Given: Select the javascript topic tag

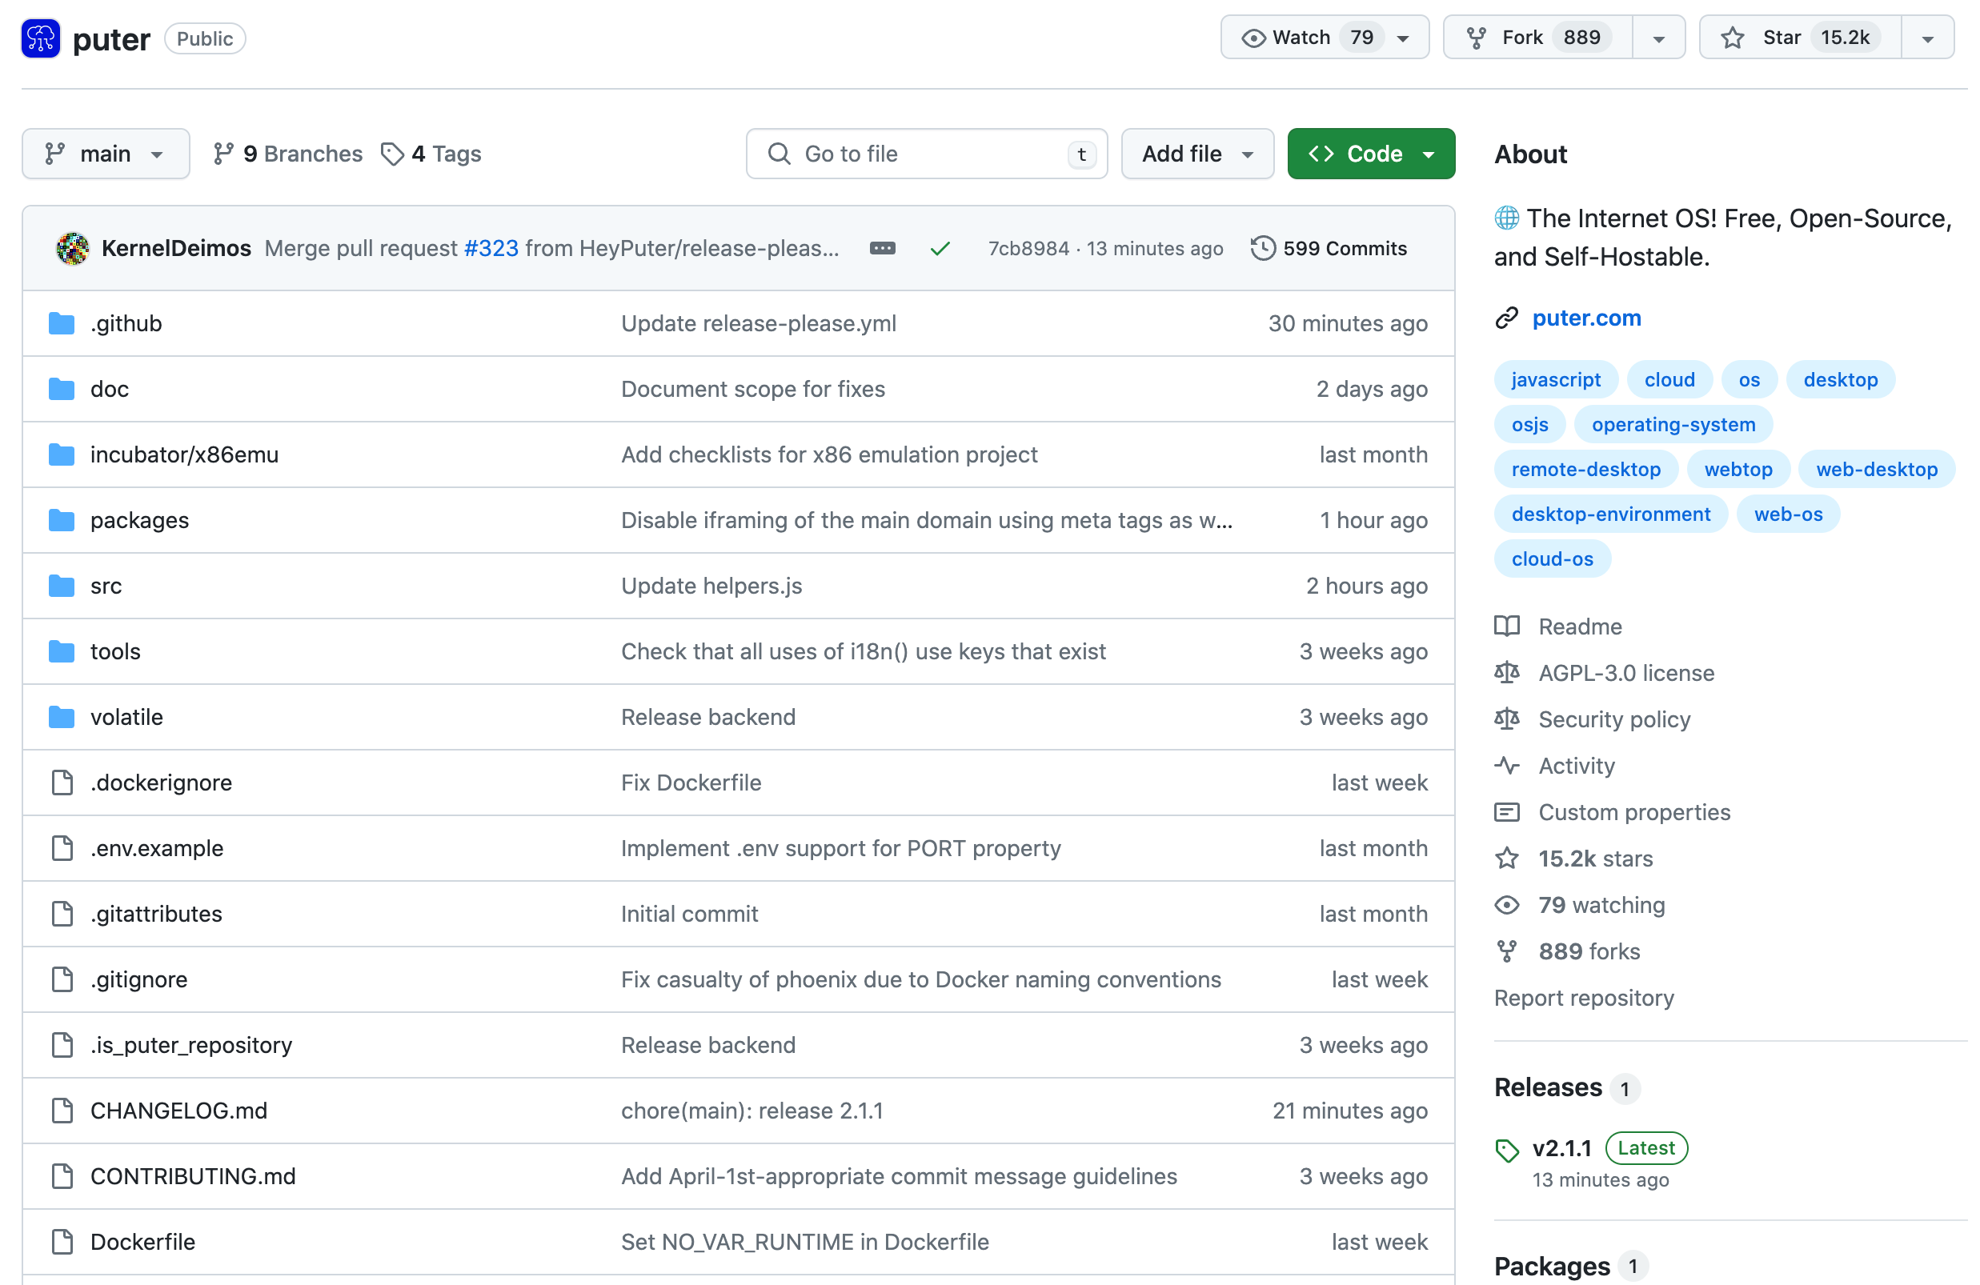Looking at the screenshot, I should pyautogui.click(x=1555, y=379).
